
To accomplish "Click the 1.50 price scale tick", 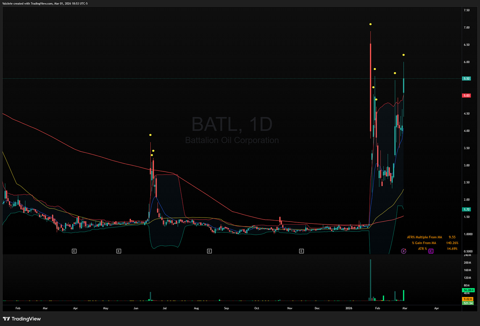I will (x=466, y=217).
